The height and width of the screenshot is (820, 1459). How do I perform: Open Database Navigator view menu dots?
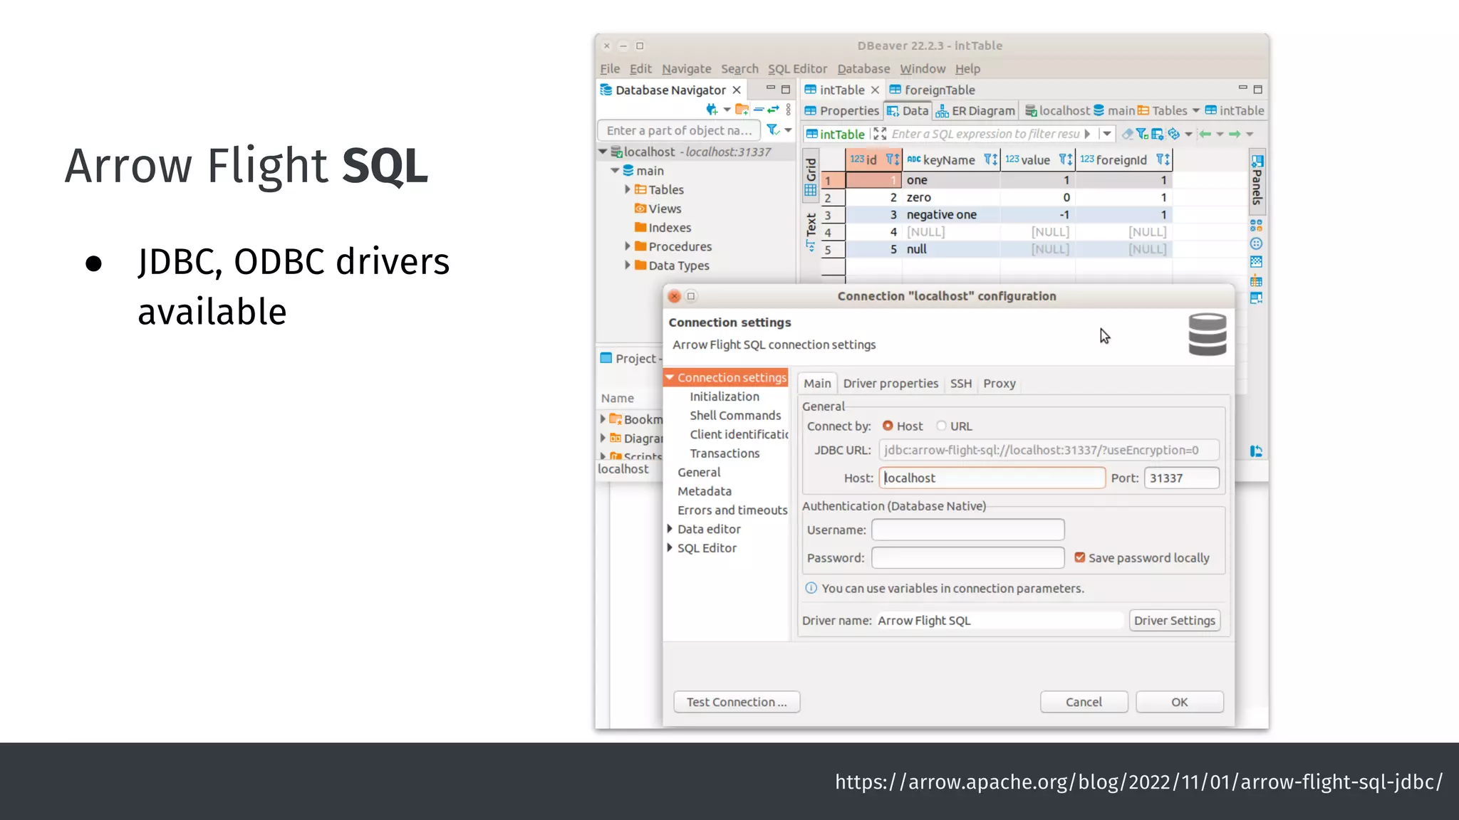[789, 110]
